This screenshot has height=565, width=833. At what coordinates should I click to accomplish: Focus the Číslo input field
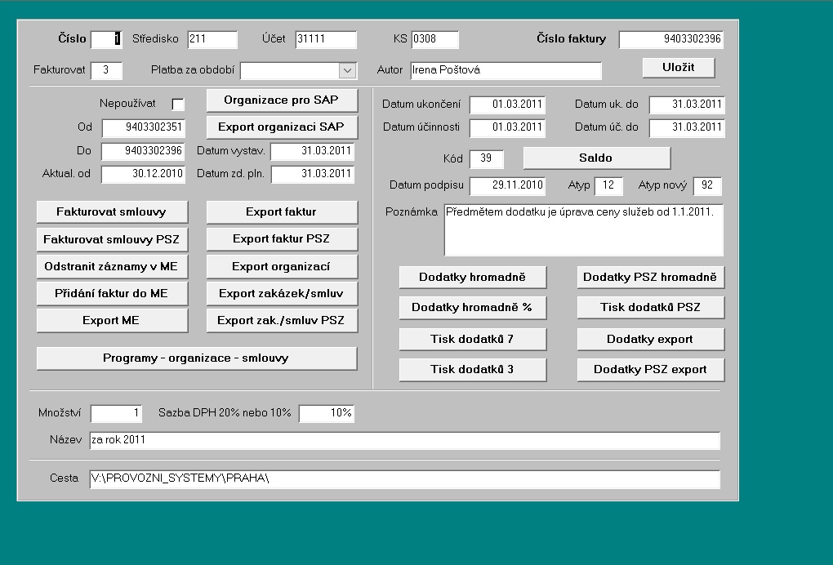(x=107, y=39)
